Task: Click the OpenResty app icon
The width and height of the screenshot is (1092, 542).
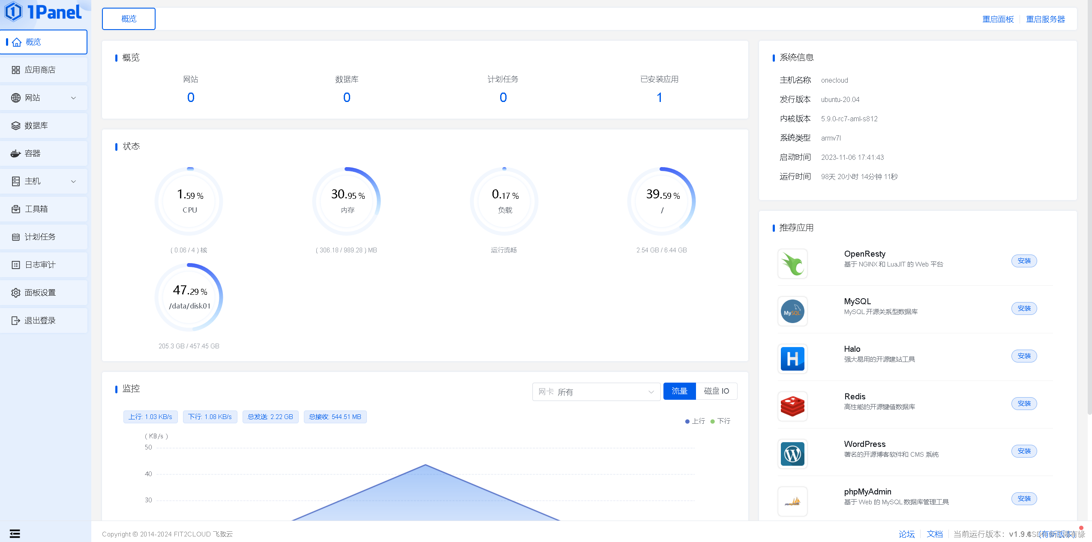Action: coord(792,264)
